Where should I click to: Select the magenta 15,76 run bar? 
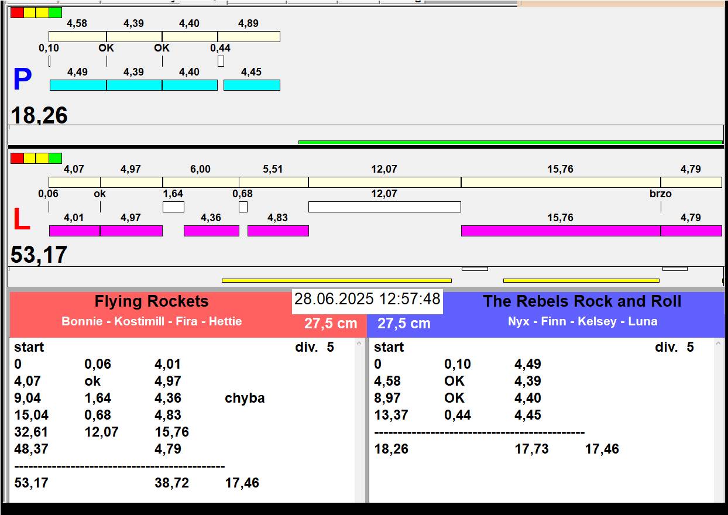coord(561,231)
